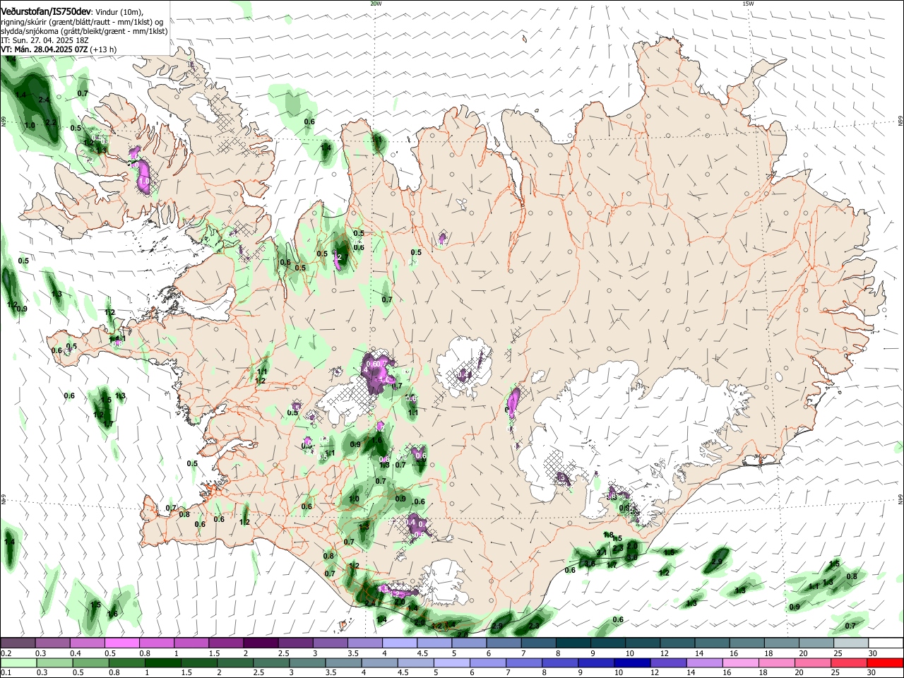Click the 0.2 label in the top legend row
This screenshot has width=904, height=678.
coord(6,653)
